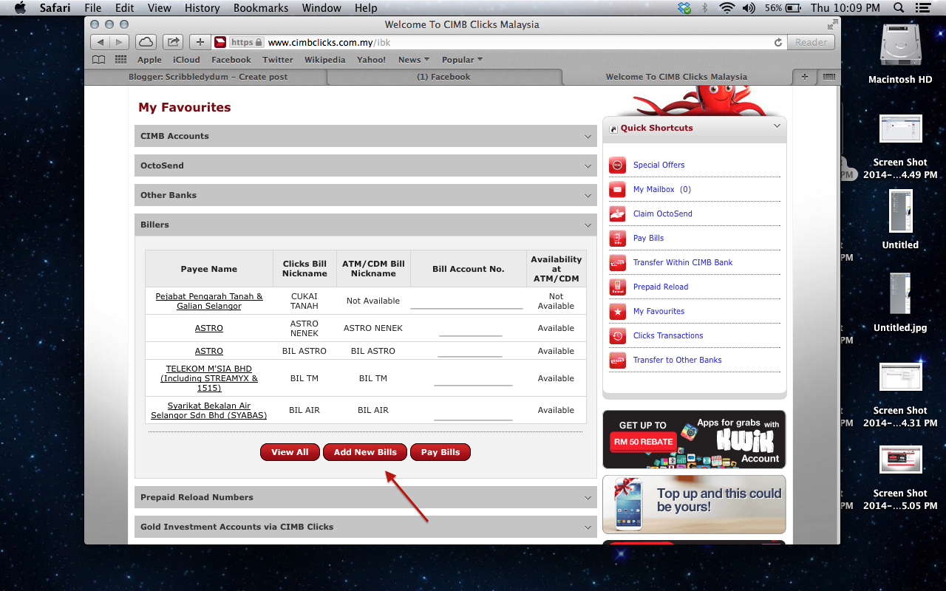Open the iCloud tabs cloud icon
Image resolution: width=946 pixels, height=591 pixels.
pos(146,42)
